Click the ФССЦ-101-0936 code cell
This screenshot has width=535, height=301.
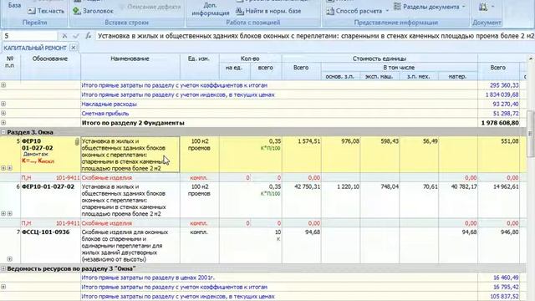[x=46, y=232]
